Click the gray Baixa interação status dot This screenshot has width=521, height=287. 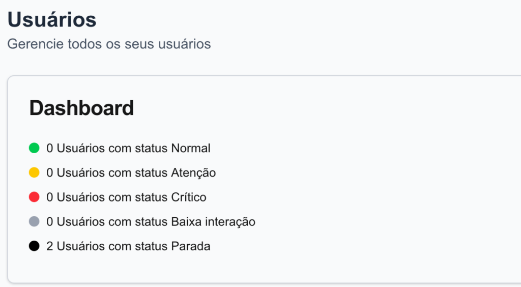coord(34,222)
